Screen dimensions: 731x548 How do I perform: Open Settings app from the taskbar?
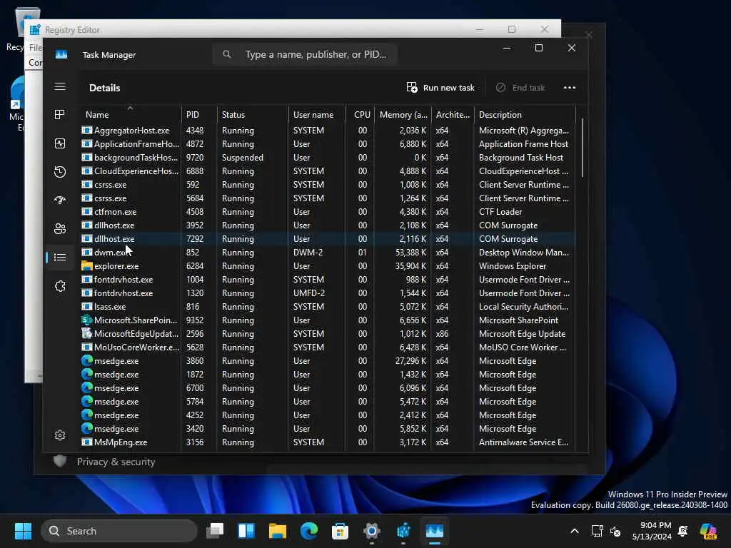(x=371, y=531)
